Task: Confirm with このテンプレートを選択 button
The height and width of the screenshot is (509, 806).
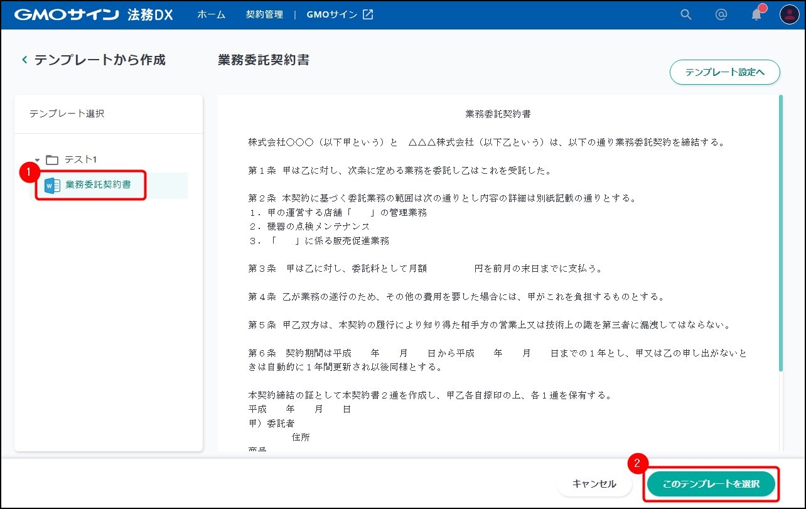Action: coord(711,484)
